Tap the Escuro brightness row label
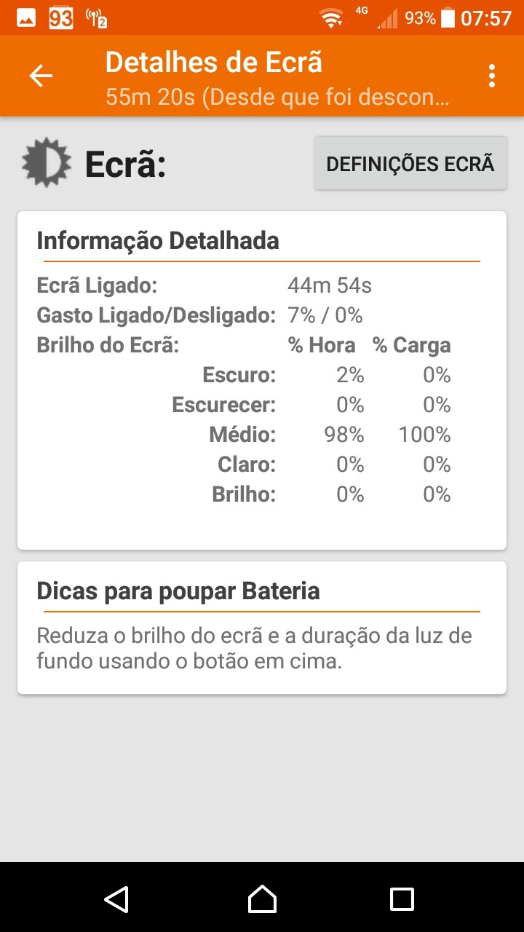The height and width of the screenshot is (932, 524). 239,376
